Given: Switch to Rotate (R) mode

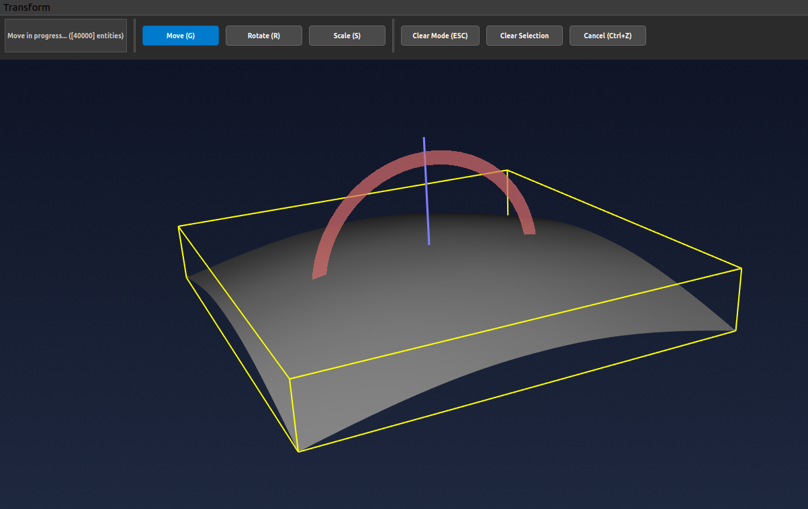Looking at the screenshot, I should point(263,36).
